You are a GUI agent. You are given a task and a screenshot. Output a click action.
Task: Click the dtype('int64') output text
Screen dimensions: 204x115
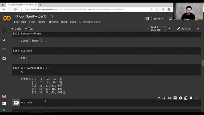coord(32,41)
